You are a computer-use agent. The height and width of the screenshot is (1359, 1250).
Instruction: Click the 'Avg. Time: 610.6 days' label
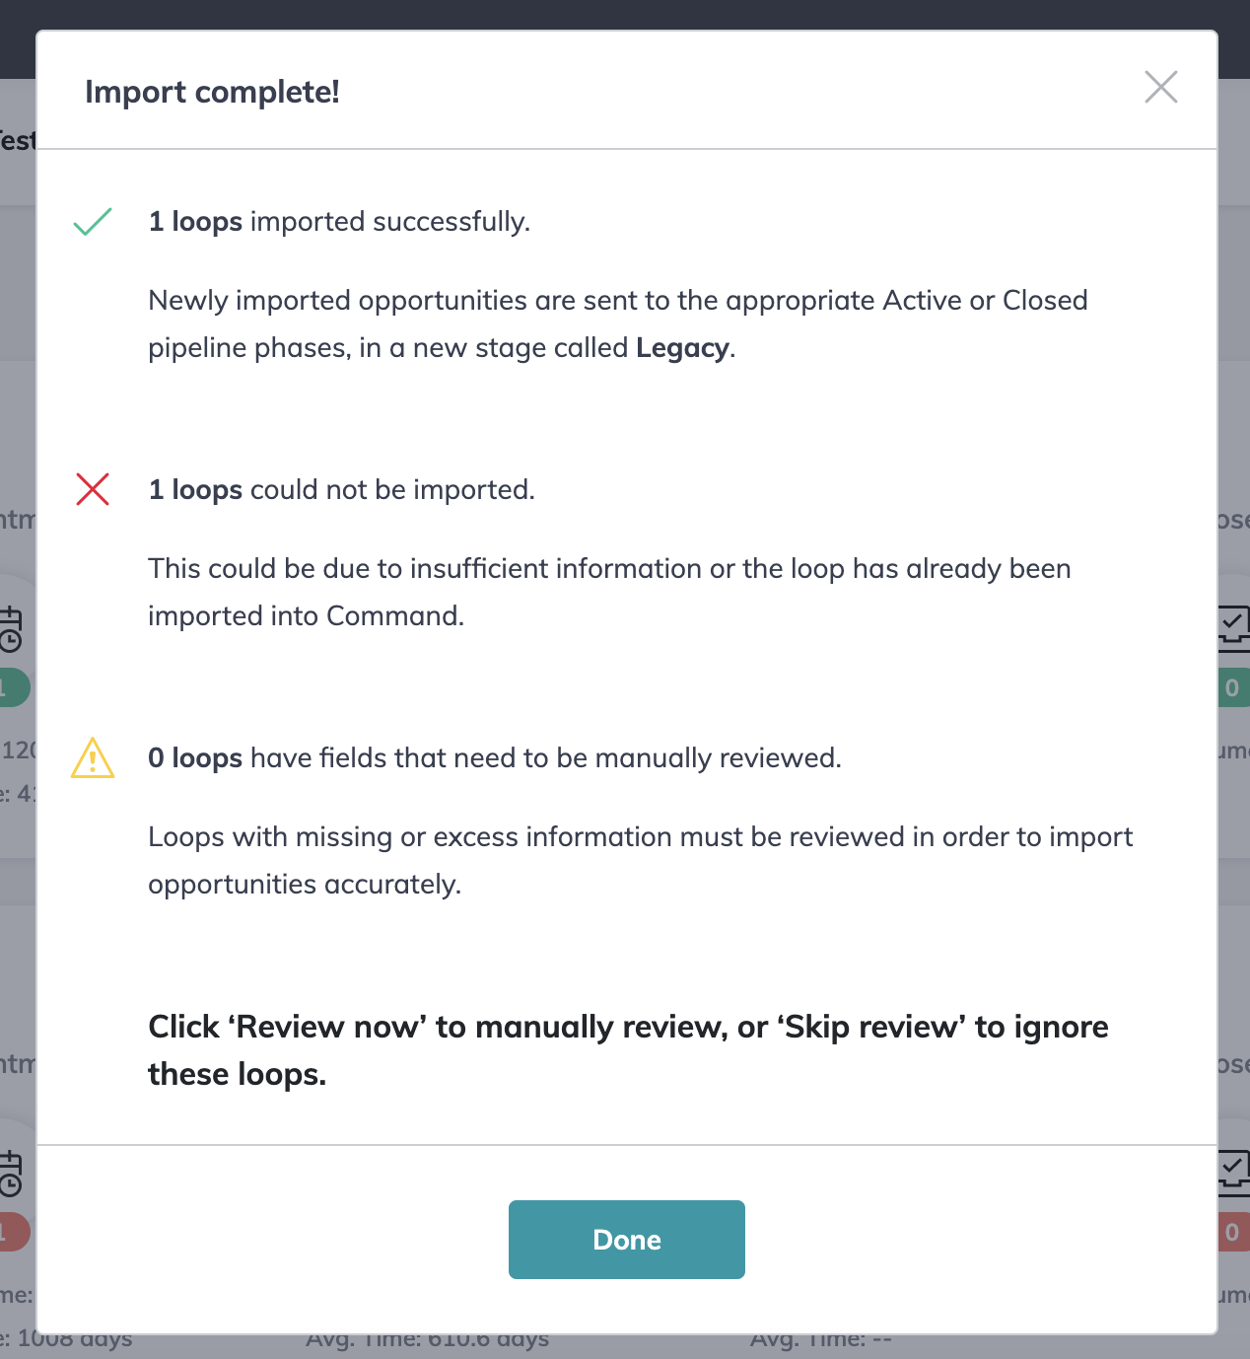click(x=429, y=1338)
